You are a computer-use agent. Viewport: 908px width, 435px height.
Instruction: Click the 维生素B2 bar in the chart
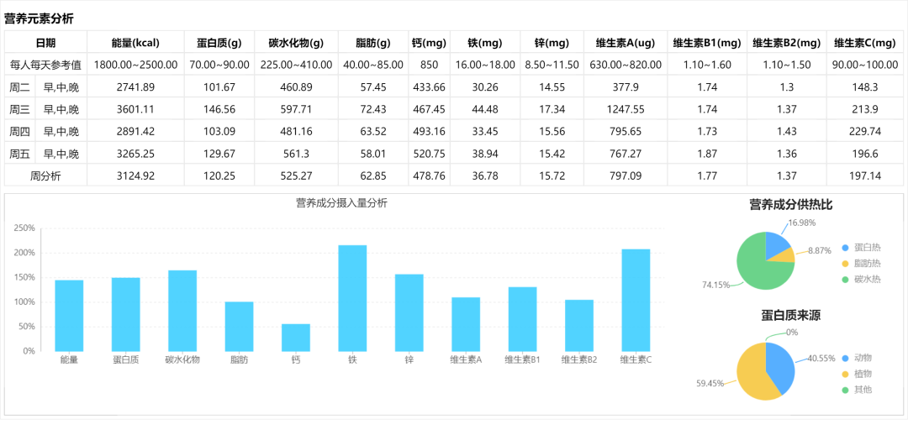pos(579,325)
